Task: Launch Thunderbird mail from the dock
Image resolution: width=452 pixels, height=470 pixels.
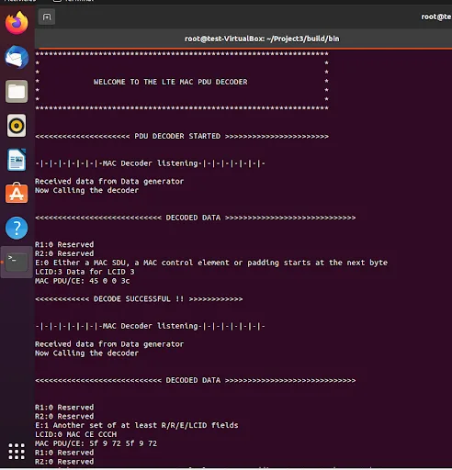Action: coord(17,57)
